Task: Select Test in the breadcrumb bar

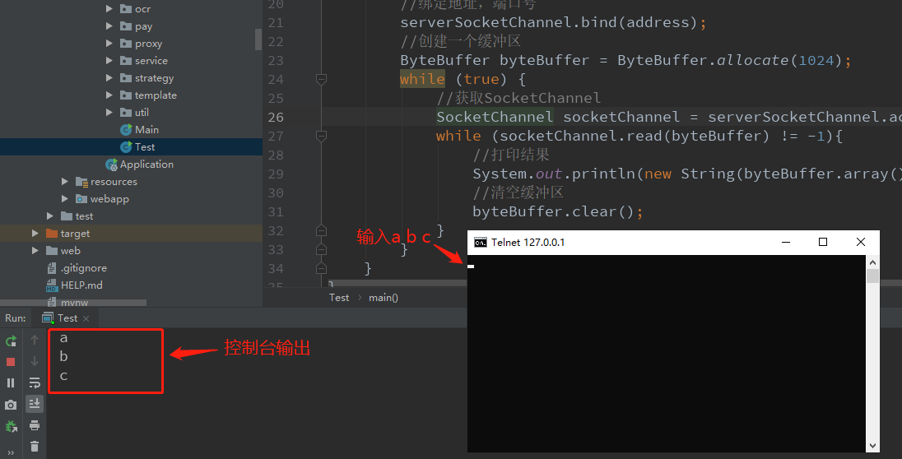Action: pos(339,298)
